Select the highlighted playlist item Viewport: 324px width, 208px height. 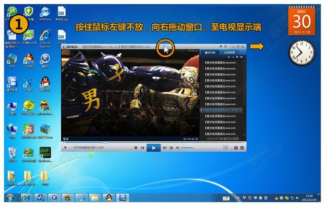click(x=221, y=110)
